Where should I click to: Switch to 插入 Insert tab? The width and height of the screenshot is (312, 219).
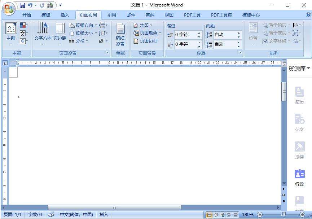(65, 15)
